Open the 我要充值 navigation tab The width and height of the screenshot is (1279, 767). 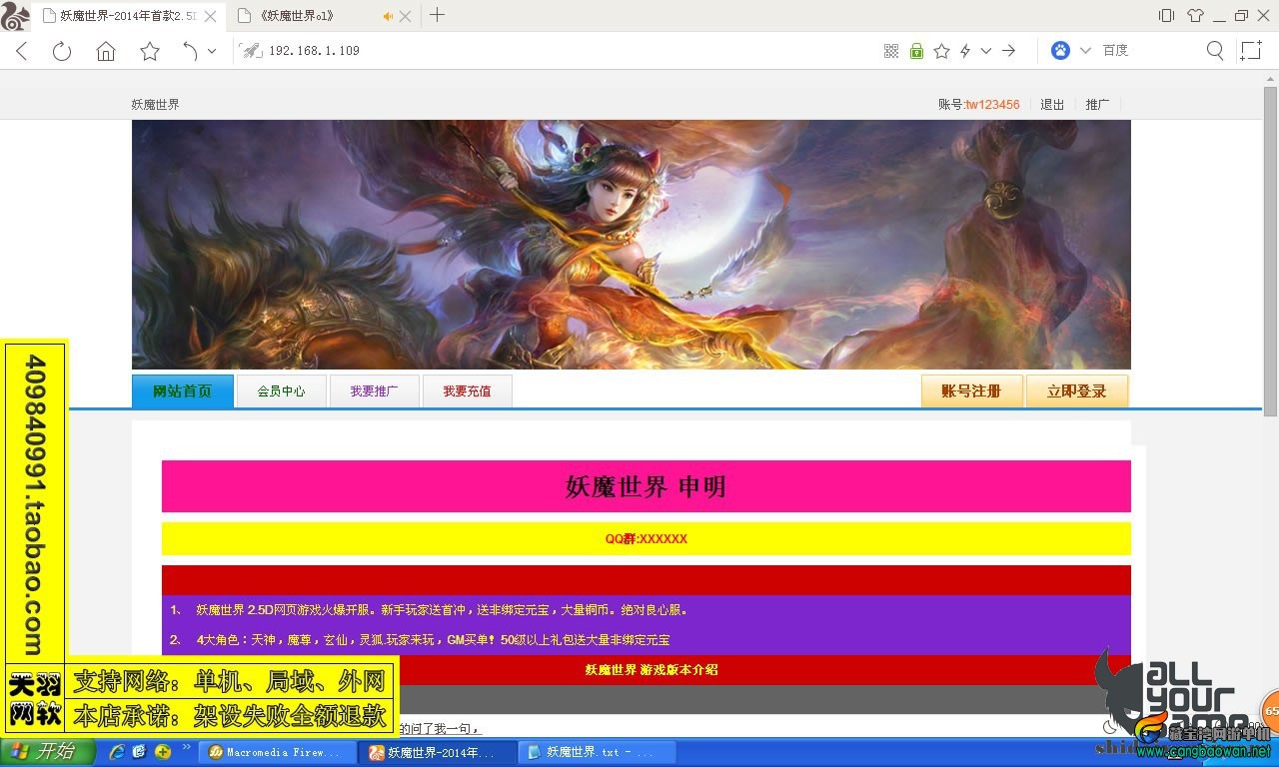(468, 391)
